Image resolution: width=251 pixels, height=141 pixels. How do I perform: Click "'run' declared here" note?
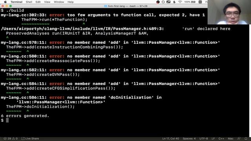[x=206, y=29]
